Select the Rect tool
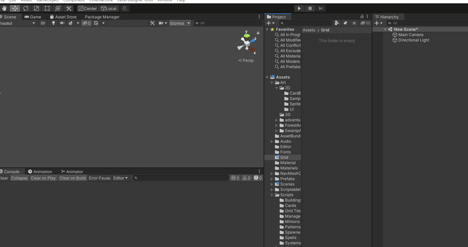This screenshot has height=247, width=468. tap(47, 8)
